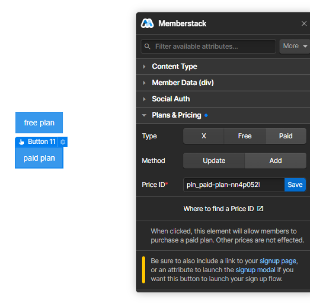The width and height of the screenshot is (310, 304).
Task: Open the More dropdown
Action: [295, 46]
